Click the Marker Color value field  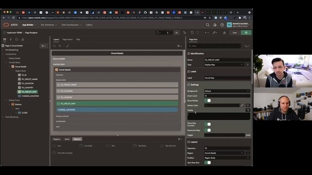(x=222, y=105)
